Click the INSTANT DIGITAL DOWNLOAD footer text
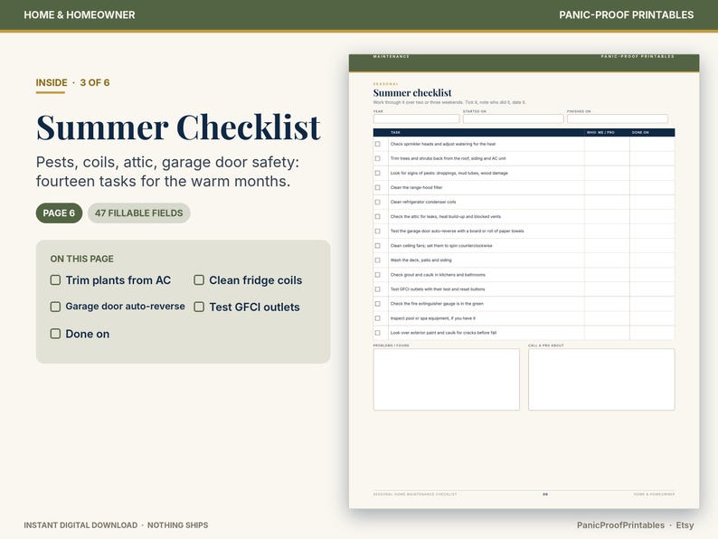Image resolution: width=718 pixels, height=539 pixels. pos(116,525)
